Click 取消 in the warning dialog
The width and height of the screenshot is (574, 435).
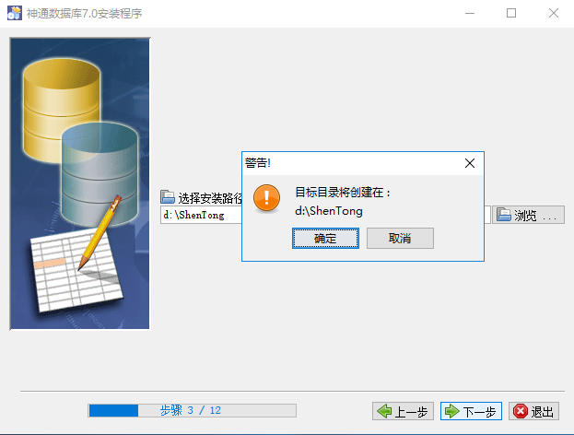point(400,239)
